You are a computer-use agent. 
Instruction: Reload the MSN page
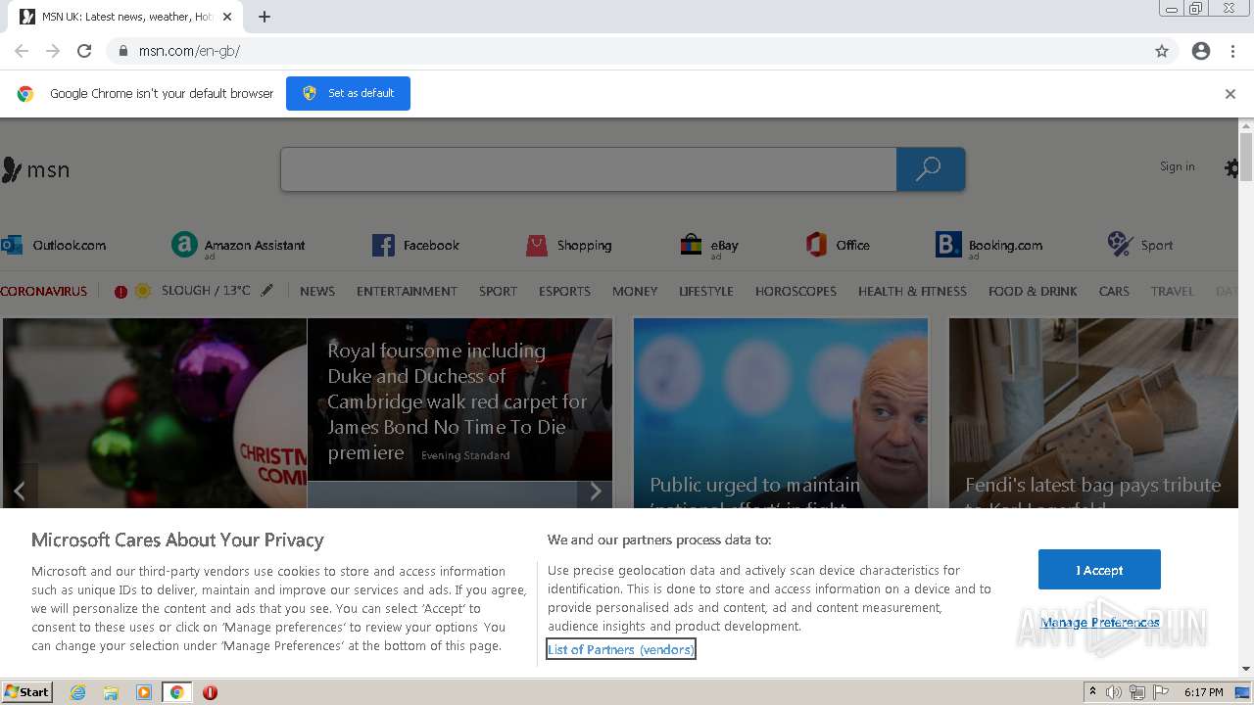[84, 51]
